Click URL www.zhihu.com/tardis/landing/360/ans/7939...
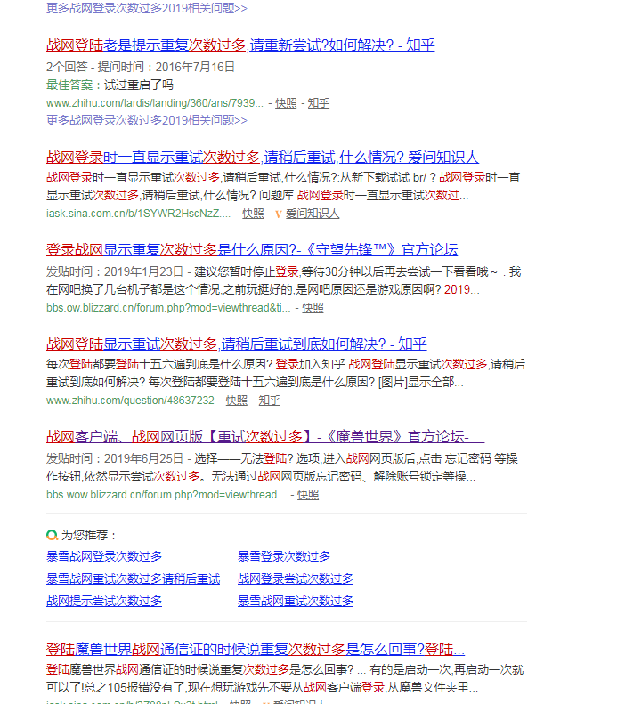 155,103
